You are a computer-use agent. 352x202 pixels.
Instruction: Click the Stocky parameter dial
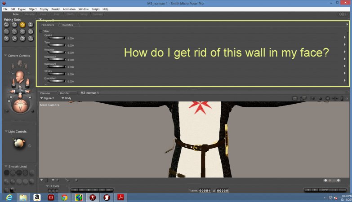(x=57, y=74)
